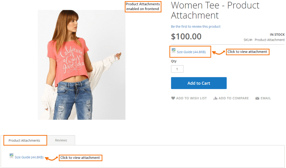Click "Be the first to review this product"

click(196, 26)
